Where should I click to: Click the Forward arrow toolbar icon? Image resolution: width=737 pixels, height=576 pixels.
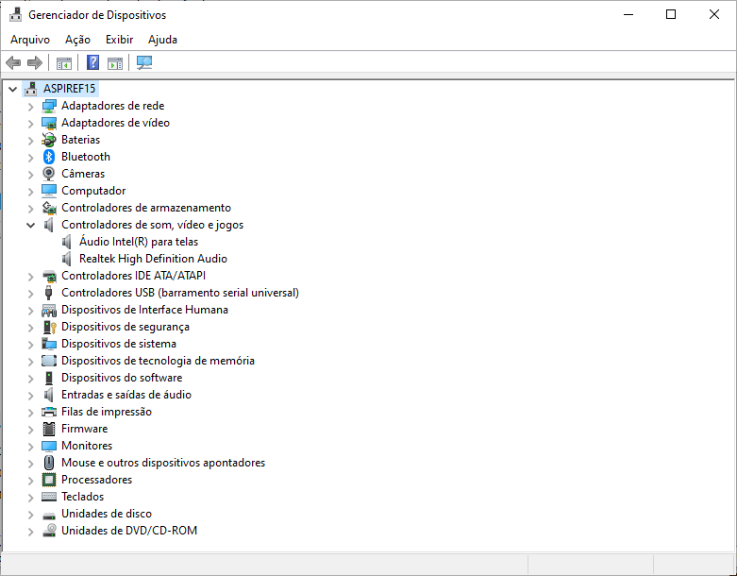pos(35,62)
